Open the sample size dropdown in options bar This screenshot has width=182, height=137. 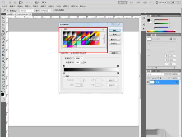tap(27, 11)
